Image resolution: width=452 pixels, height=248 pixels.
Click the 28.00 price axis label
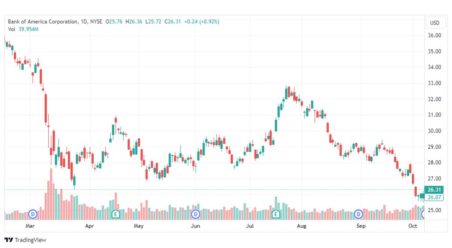click(435, 162)
